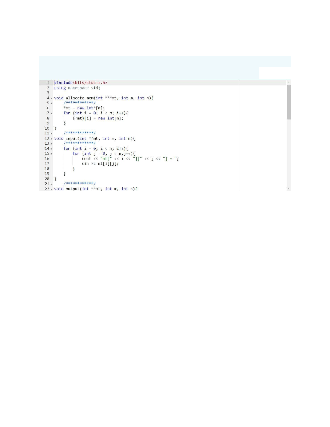Collapse the comment fold at line 5
This screenshot has height=427, width=330.
pos(51,103)
